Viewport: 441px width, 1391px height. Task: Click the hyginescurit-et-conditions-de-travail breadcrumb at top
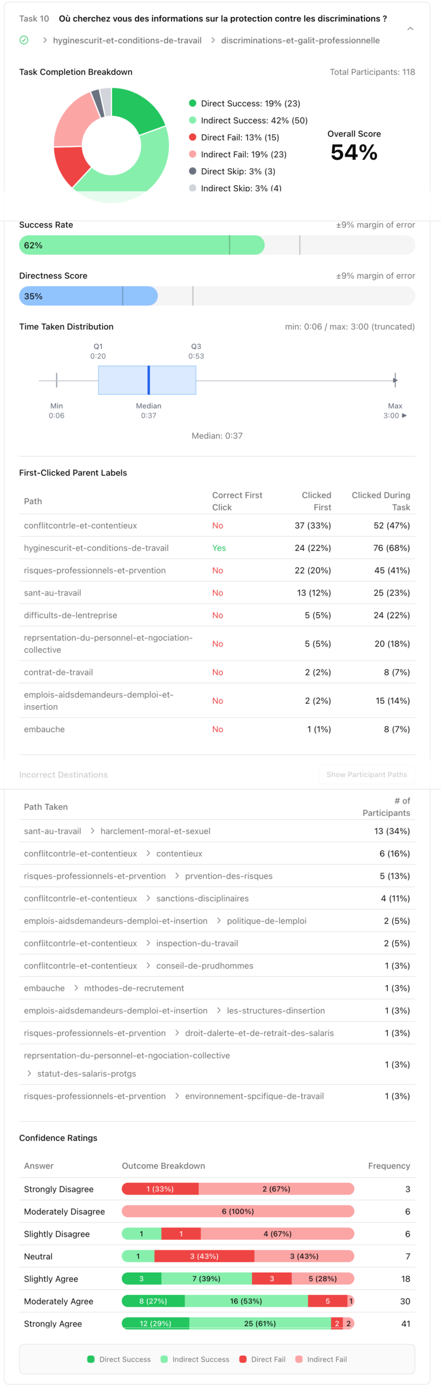pyautogui.click(x=127, y=40)
